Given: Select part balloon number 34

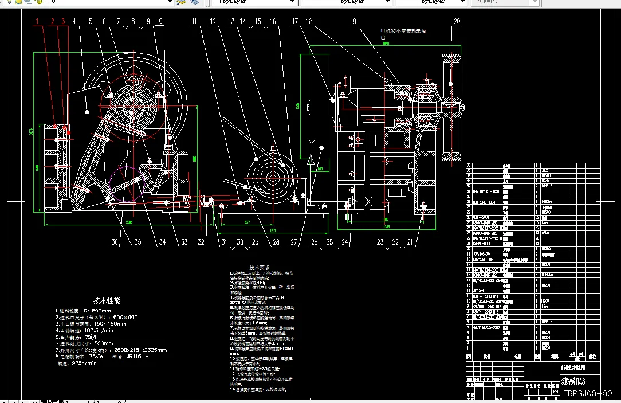Looking at the screenshot, I should (x=162, y=242).
